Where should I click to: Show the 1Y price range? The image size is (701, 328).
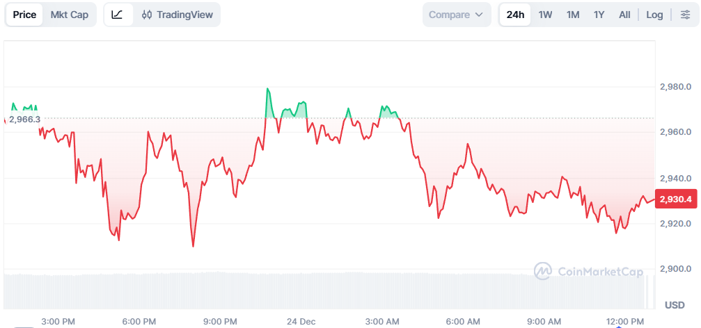(x=599, y=15)
